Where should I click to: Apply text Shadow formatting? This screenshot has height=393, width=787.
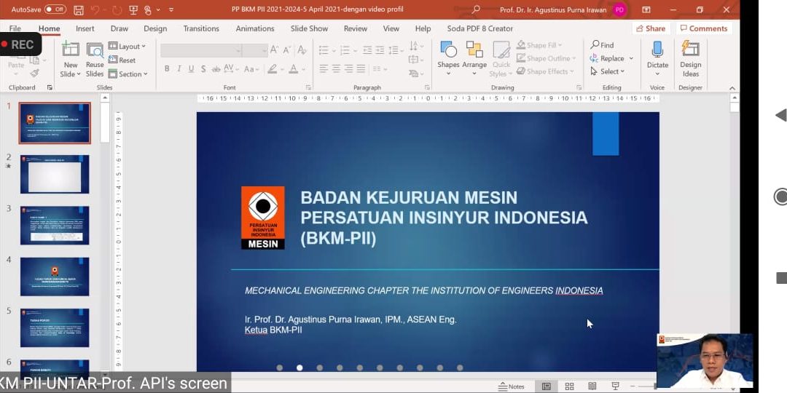(x=203, y=68)
